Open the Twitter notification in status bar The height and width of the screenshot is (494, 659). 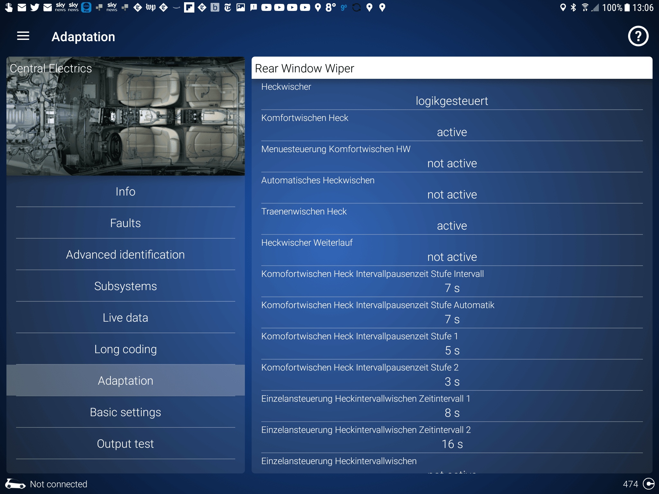pyautogui.click(x=34, y=7)
